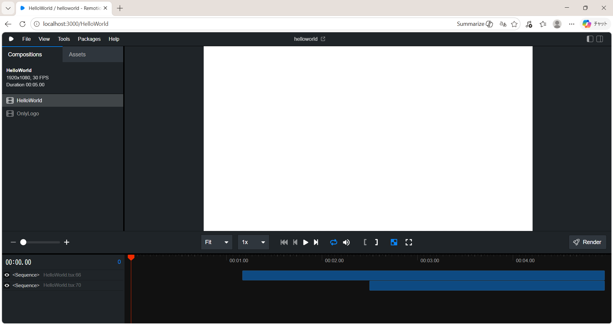Jump to the beginning of the timeline
The height and width of the screenshot is (325, 613).
tap(284, 242)
